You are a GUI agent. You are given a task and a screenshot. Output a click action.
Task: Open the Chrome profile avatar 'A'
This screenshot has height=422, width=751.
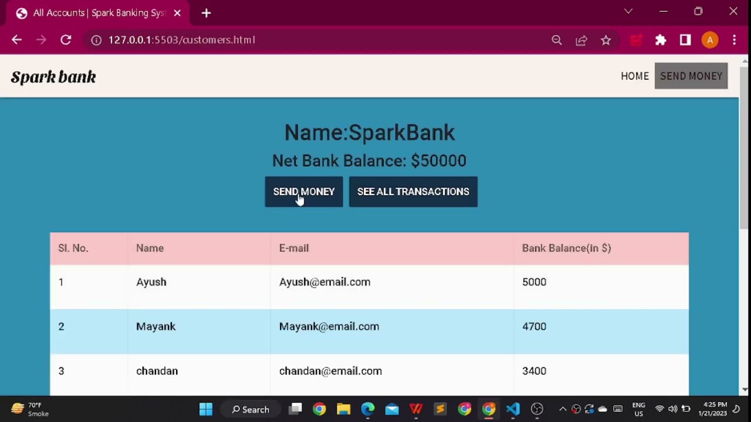[x=710, y=40]
